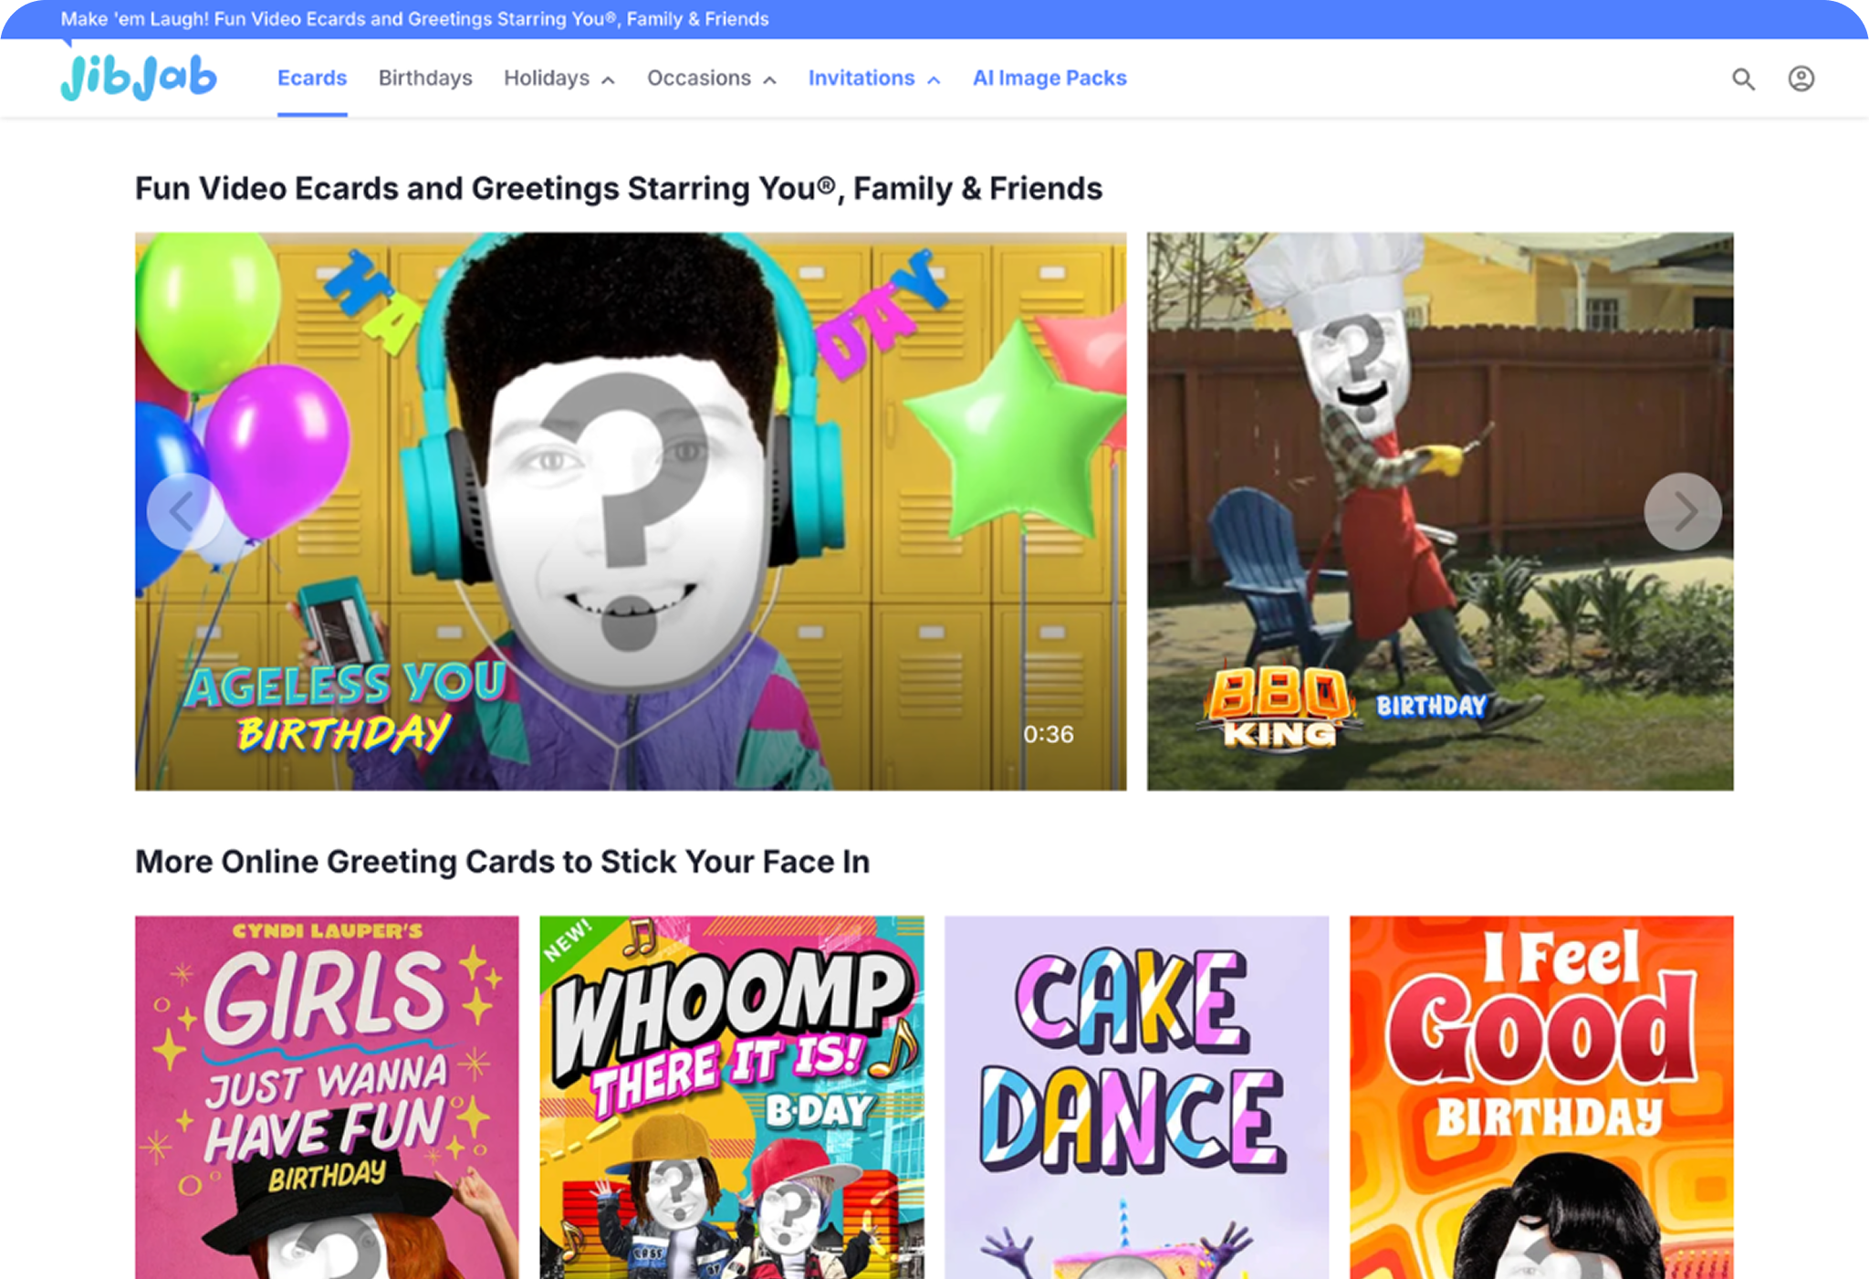This screenshot has width=1869, height=1279.
Task: Go to previous carousel slide arrow
Action: click(183, 511)
